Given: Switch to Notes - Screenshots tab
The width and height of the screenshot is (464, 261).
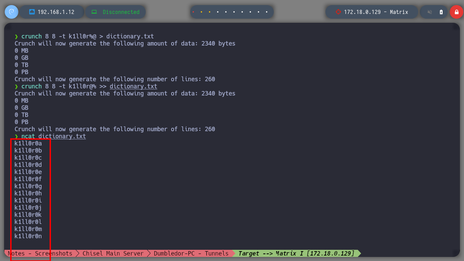Looking at the screenshot, I should pyautogui.click(x=40, y=254).
